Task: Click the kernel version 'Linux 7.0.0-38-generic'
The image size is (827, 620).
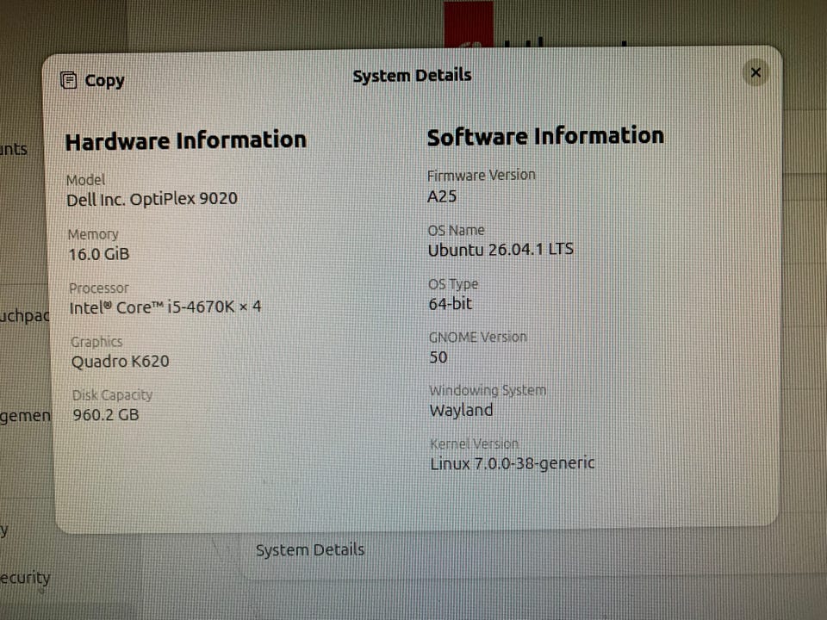Action: click(513, 463)
